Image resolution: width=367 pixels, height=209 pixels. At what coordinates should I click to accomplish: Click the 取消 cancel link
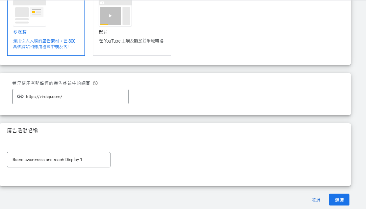(x=316, y=200)
